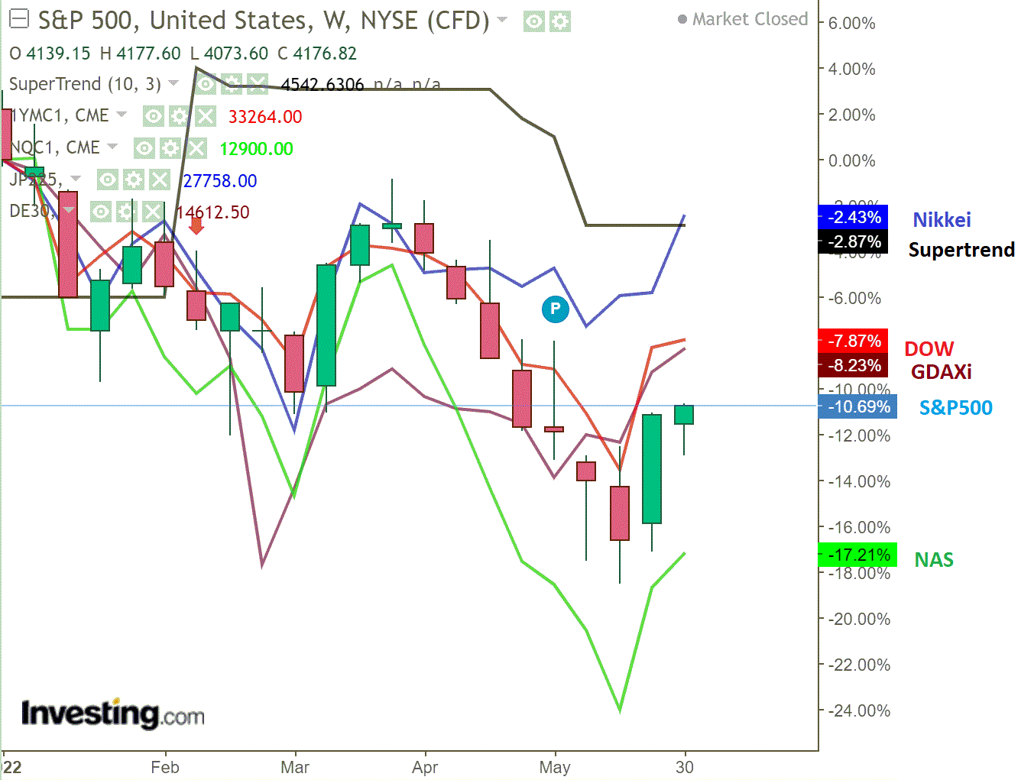Open SuperTrend indicator settings gear
Image resolution: width=1034 pixels, height=780 pixels.
click(x=232, y=84)
